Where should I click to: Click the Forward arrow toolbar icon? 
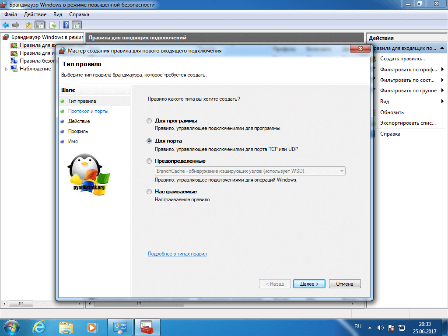point(16,25)
